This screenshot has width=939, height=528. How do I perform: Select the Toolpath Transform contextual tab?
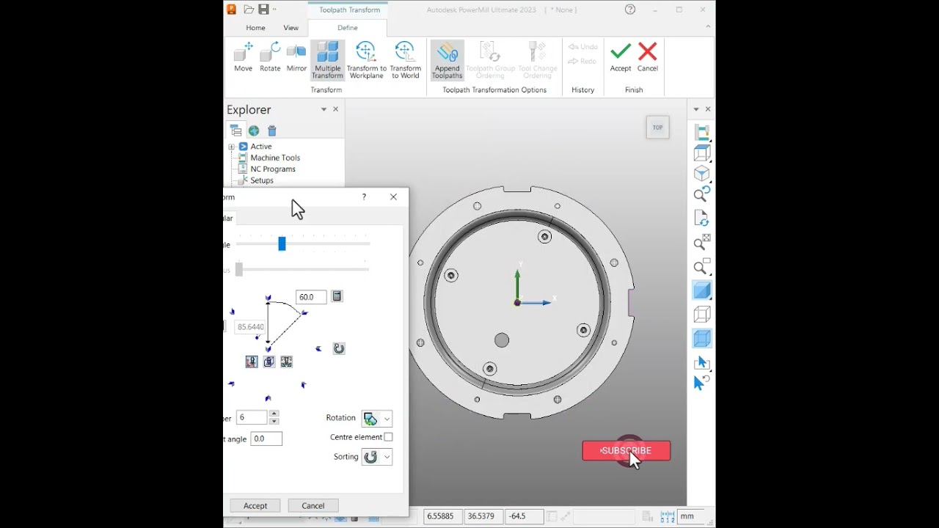(349, 10)
